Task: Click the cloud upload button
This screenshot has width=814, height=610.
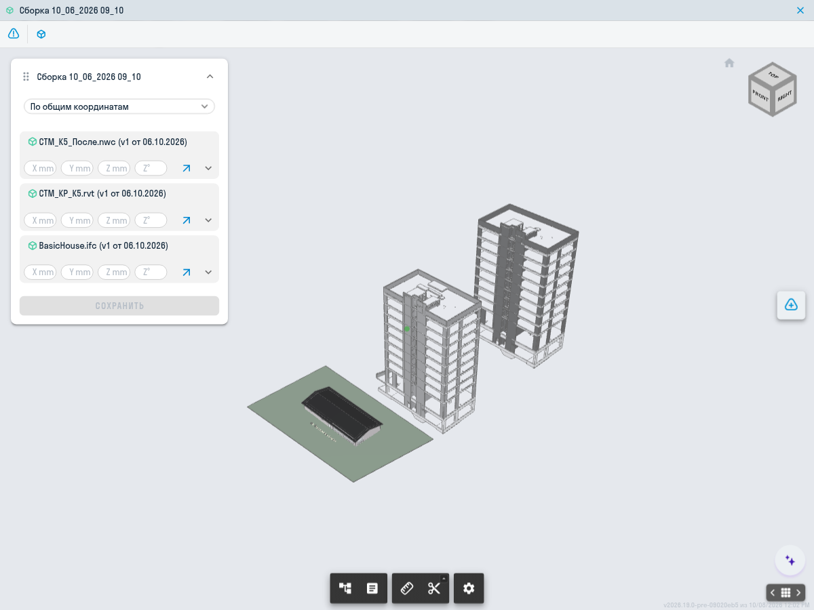Action: 791,305
